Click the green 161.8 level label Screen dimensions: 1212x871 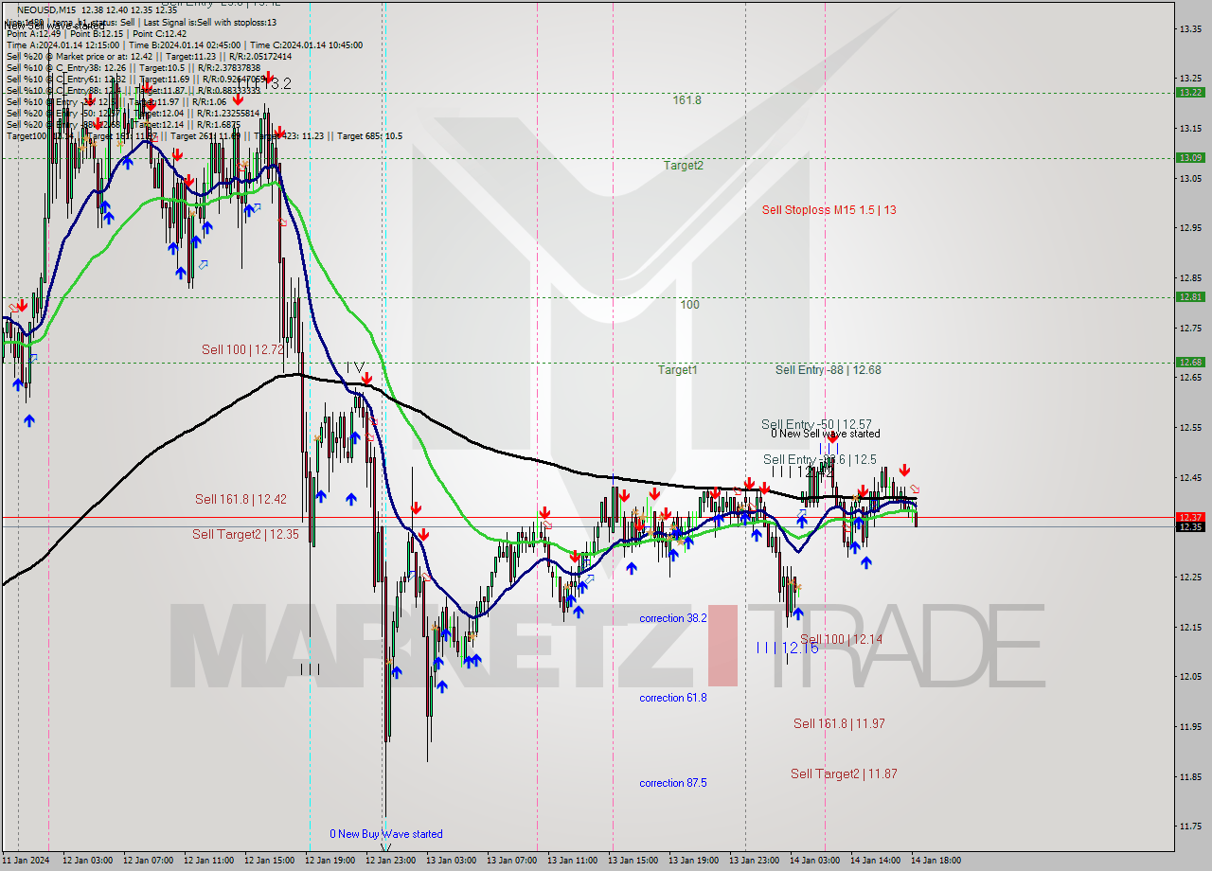point(686,99)
